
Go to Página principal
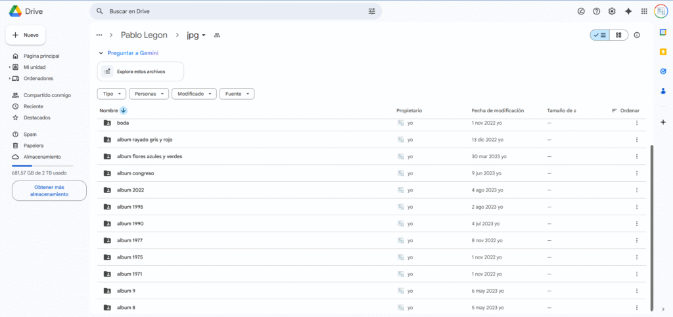point(41,56)
